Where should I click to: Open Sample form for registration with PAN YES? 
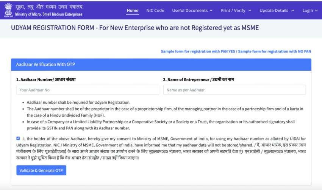(198, 51)
